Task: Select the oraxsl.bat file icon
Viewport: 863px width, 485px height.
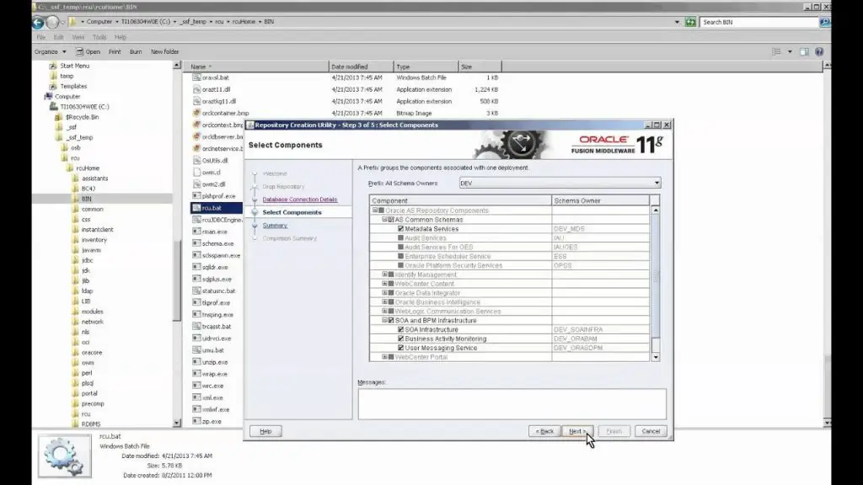Action: click(196, 77)
